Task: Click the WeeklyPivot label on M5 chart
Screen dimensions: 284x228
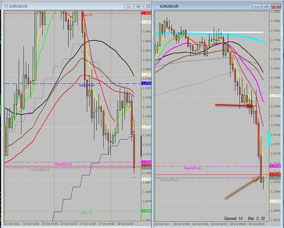Action: (x=192, y=168)
